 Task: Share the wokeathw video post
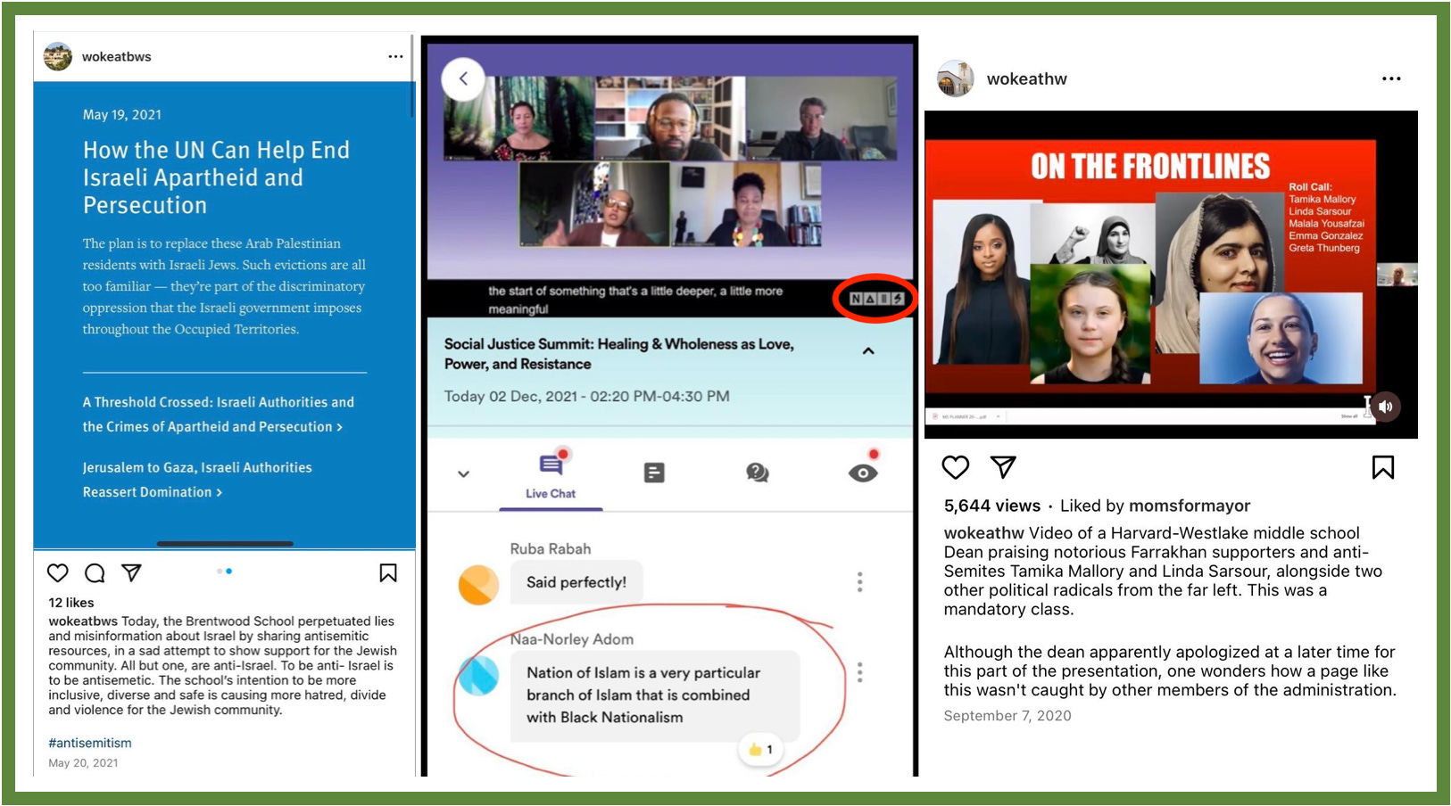click(1003, 467)
